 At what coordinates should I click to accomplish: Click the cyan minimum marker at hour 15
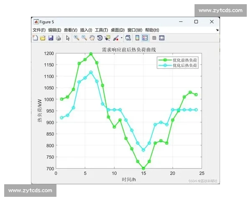tap(143, 150)
